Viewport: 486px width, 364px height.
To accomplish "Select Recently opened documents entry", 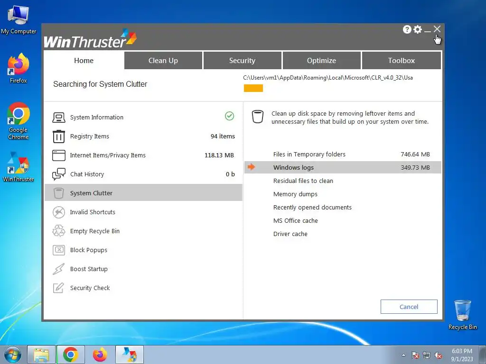I will (312, 208).
